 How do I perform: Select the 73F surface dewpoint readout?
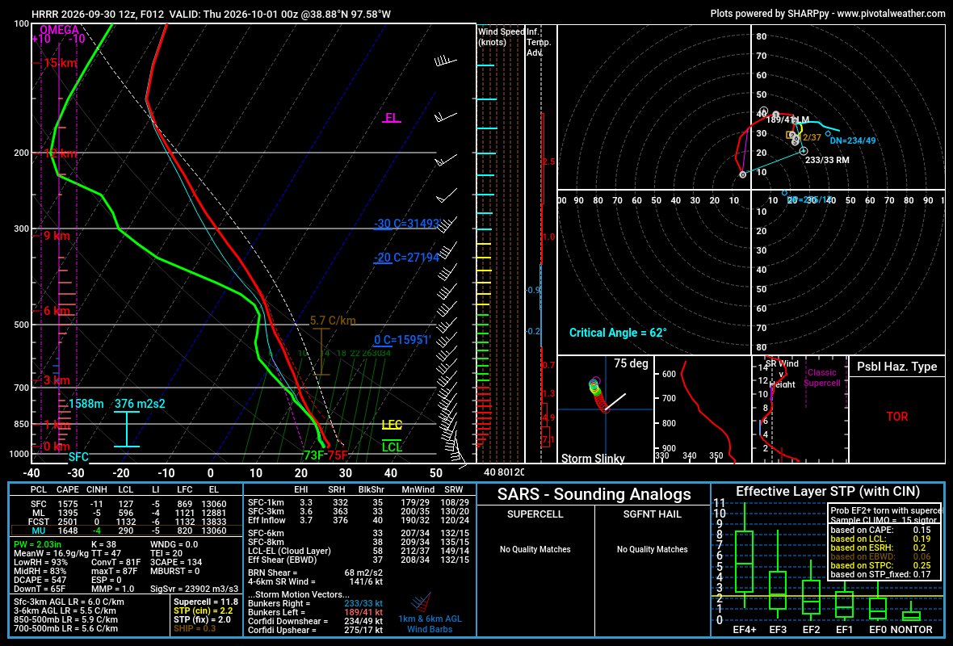pyautogui.click(x=313, y=455)
